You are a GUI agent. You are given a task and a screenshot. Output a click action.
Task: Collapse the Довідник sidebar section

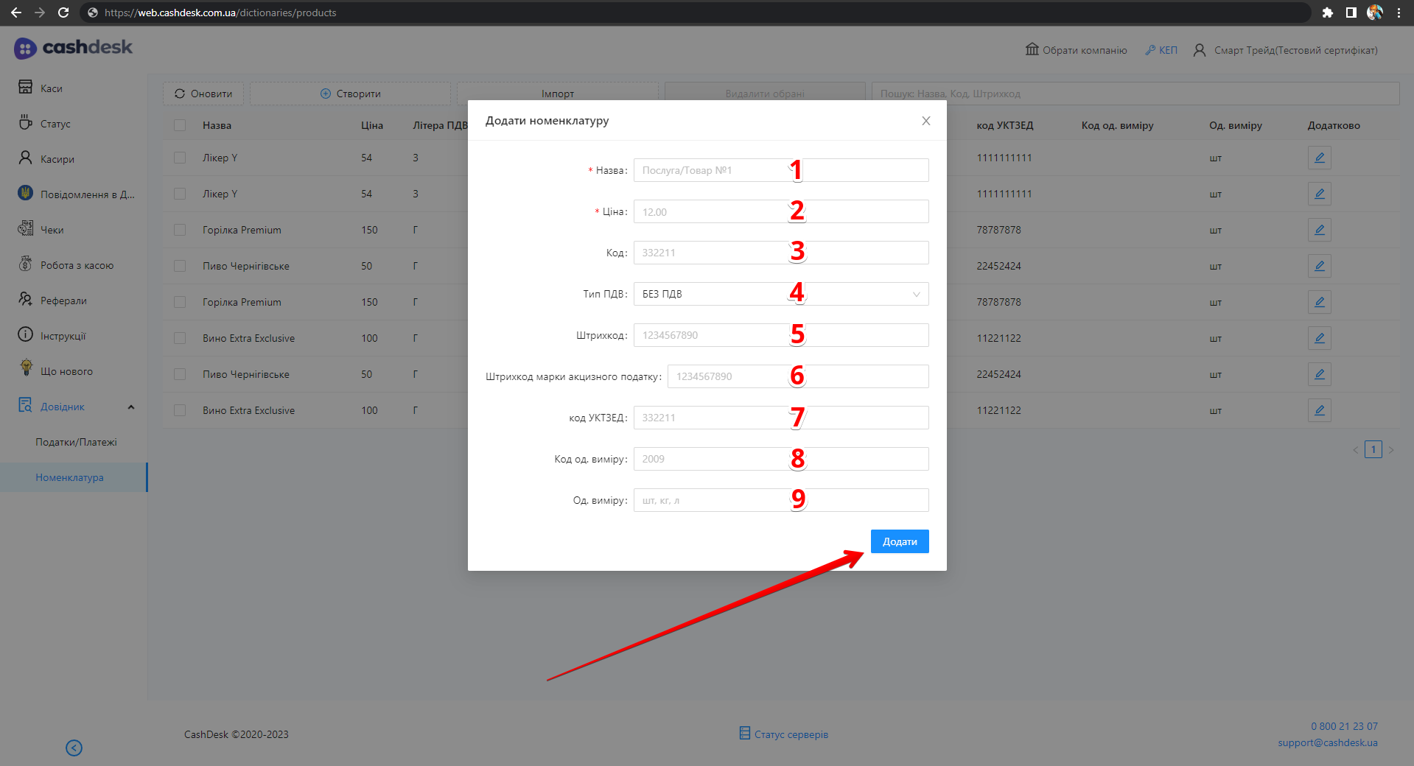(x=131, y=407)
